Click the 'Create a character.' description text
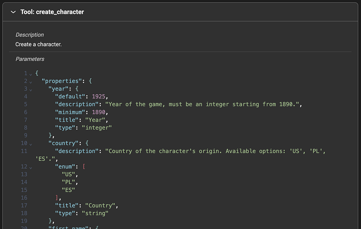 tap(38, 44)
